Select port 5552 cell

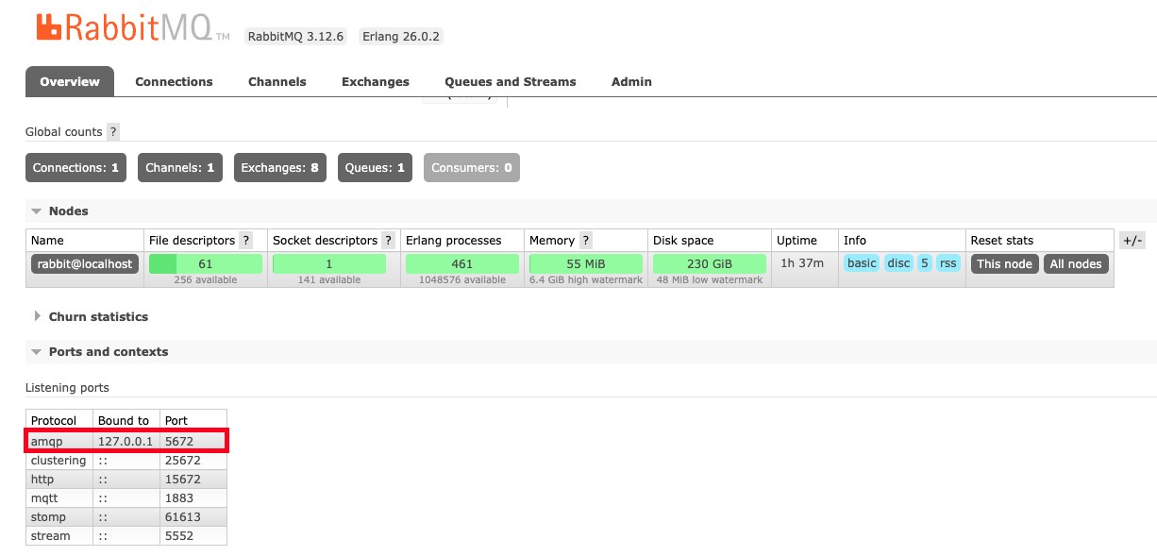[193, 536]
